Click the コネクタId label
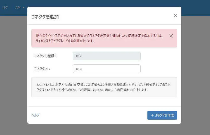The width and height of the screenshot is (210, 135). pyautogui.click(x=42, y=69)
